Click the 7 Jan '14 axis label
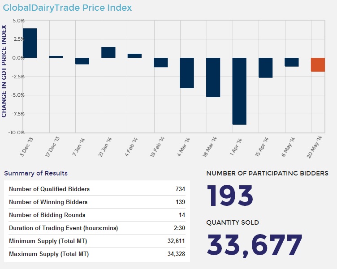Image resolution: width=337 pixels, height=269 pixels. click(80, 146)
